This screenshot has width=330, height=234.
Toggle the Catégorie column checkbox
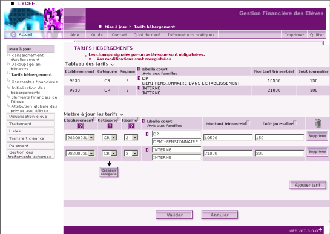(x=119, y=119)
